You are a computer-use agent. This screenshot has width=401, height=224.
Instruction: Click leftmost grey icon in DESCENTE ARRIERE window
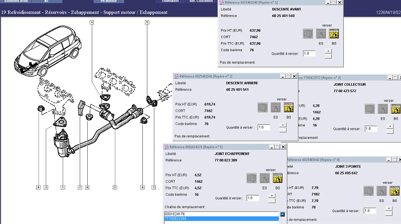[x=263, y=107]
